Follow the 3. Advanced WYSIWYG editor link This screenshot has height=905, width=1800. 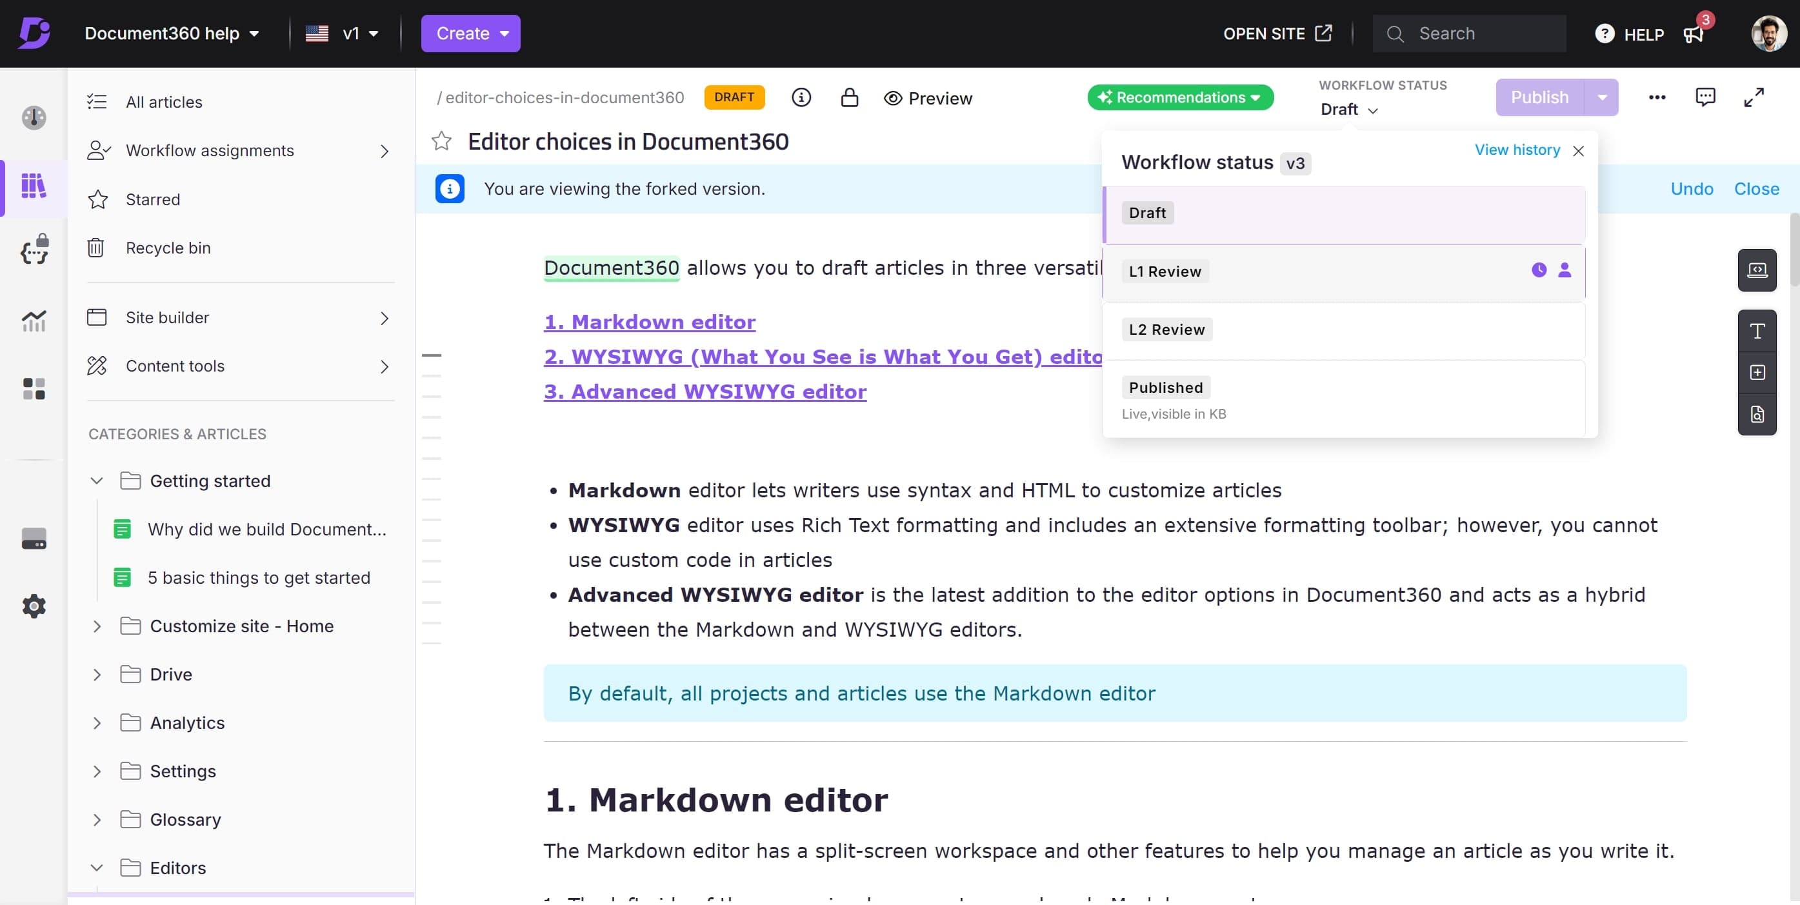pos(705,392)
